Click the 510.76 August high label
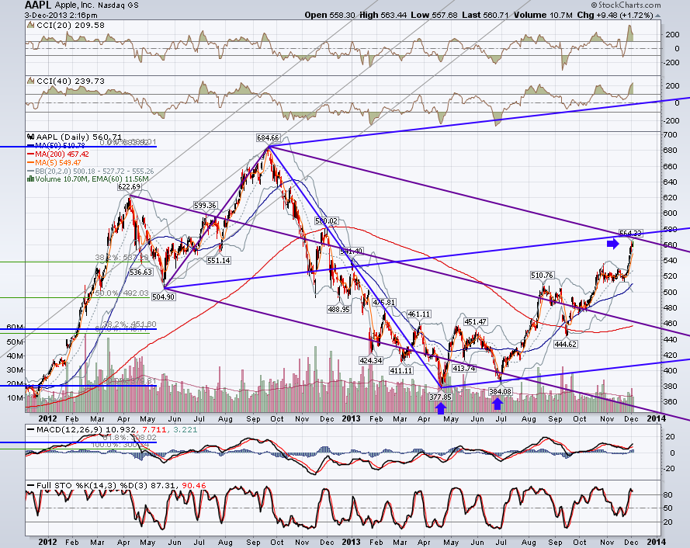This screenshot has height=548, width=690. point(542,275)
